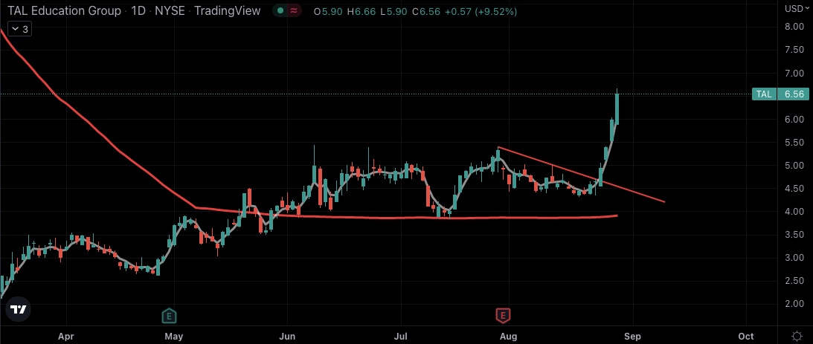Click the TAL Education Group symbol title

64,11
